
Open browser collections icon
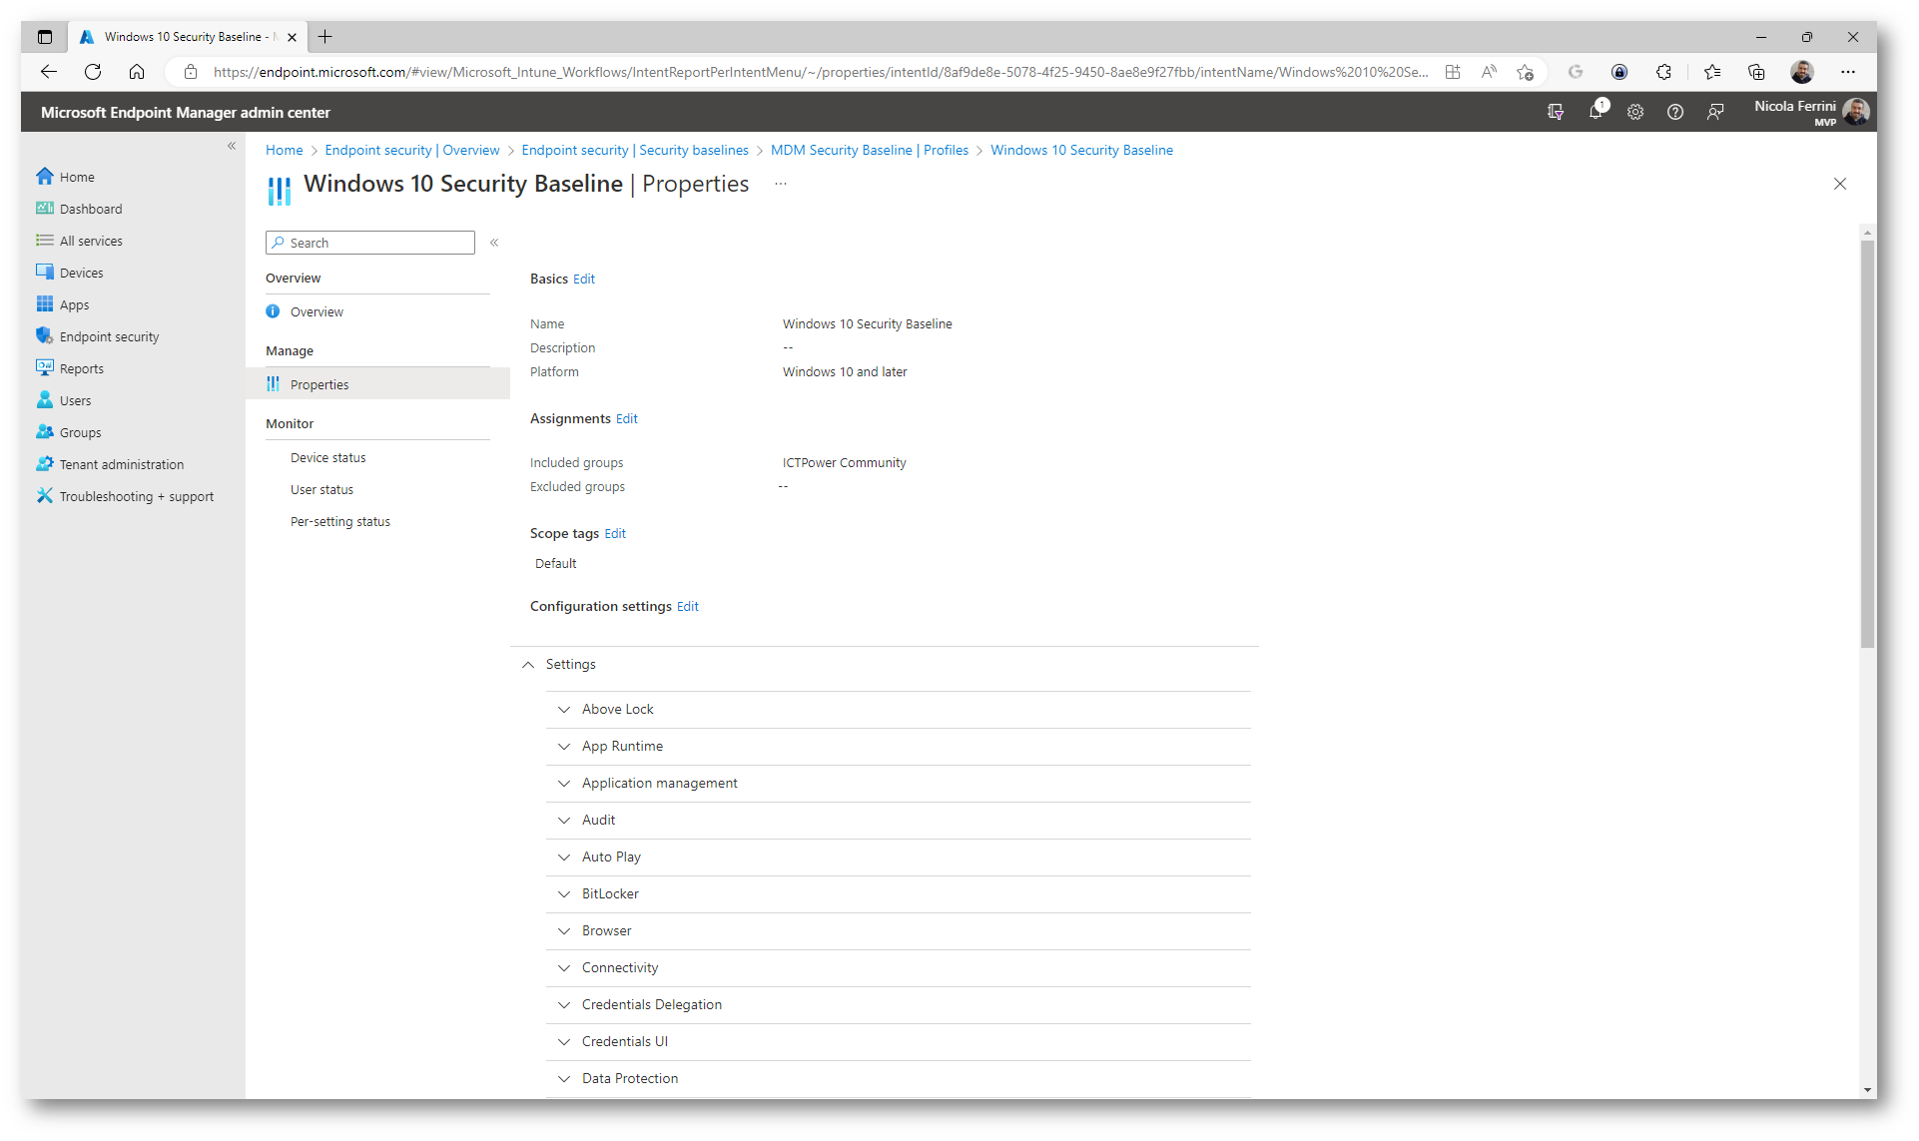click(x=1756, y=72)
